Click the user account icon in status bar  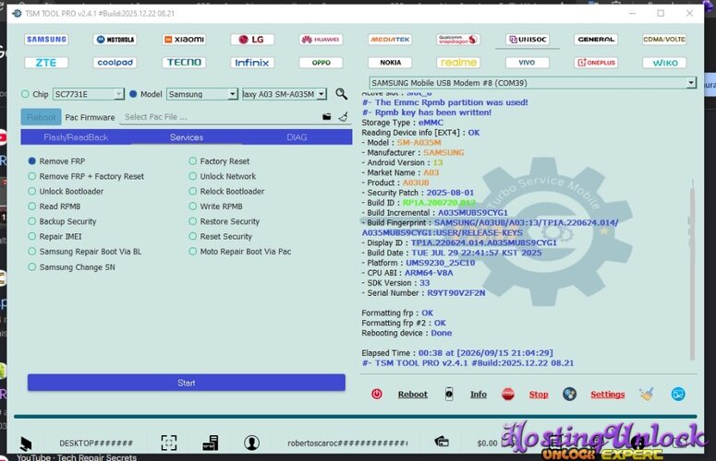click(x=251, y=443)
